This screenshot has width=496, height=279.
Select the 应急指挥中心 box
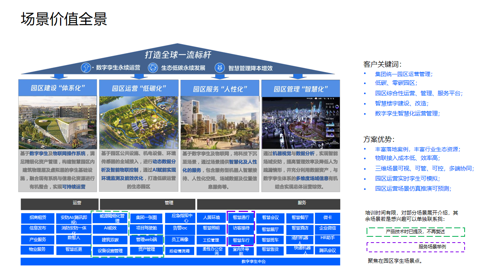pyautogui.click(x=180, y=218)
